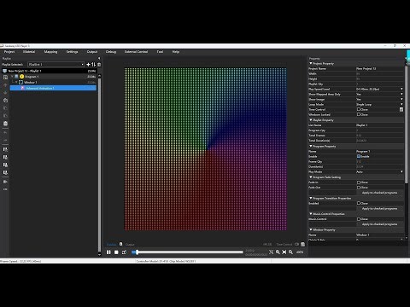The width and height of the screenshot is (410, 307).
Task: Open the Play Mode dropdown
Action: 401,171
